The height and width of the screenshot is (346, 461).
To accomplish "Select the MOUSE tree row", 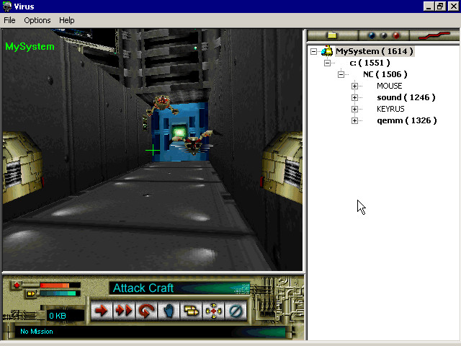I will tap(390, 86).
